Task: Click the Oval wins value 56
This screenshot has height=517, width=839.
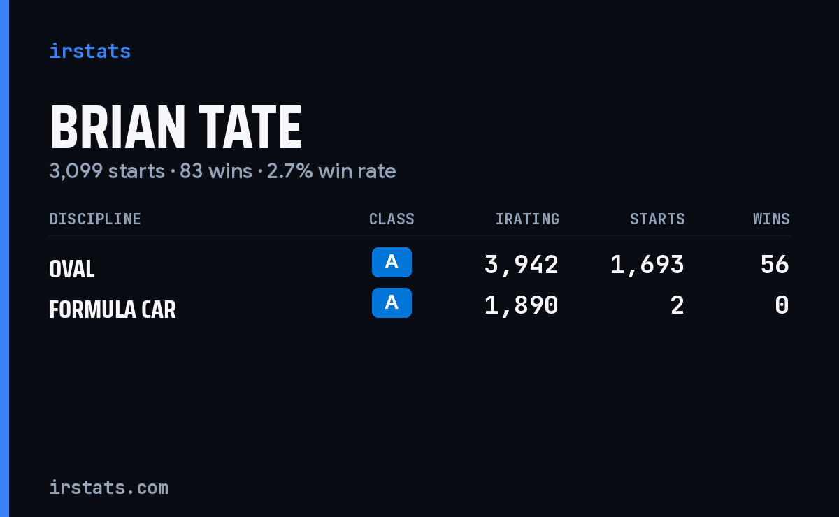Action: 775,265
